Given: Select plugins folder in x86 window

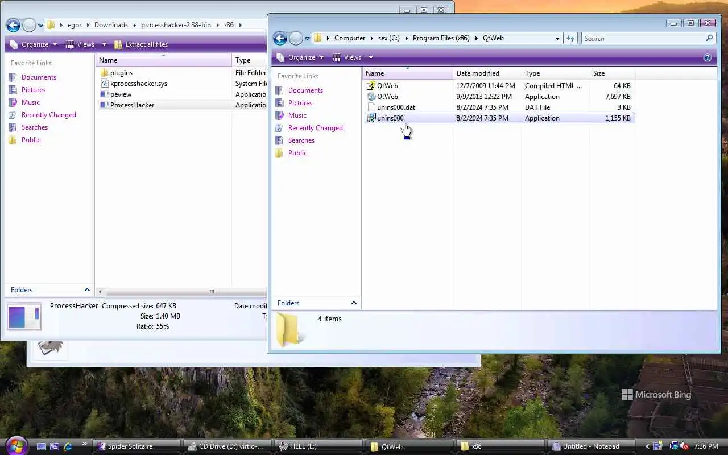Looking at the screenshot, I should [121, 73].
